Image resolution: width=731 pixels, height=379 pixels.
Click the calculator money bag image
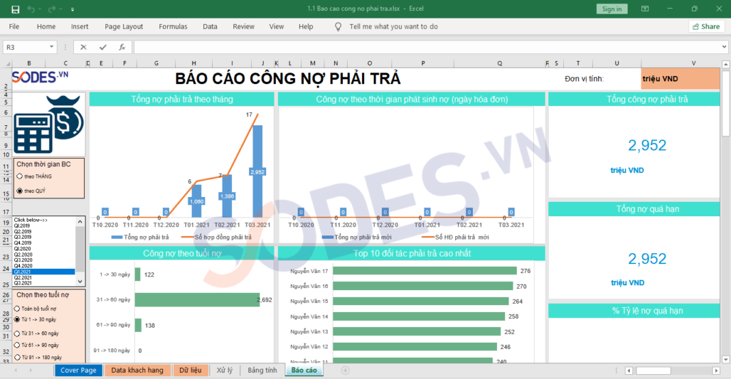49,125
